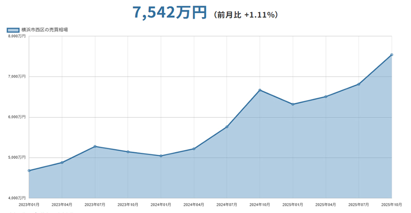The height and width of the screenshot is (213, 411).
Task: Click the blue legend color swatch
Action: [x=13, y=30]
